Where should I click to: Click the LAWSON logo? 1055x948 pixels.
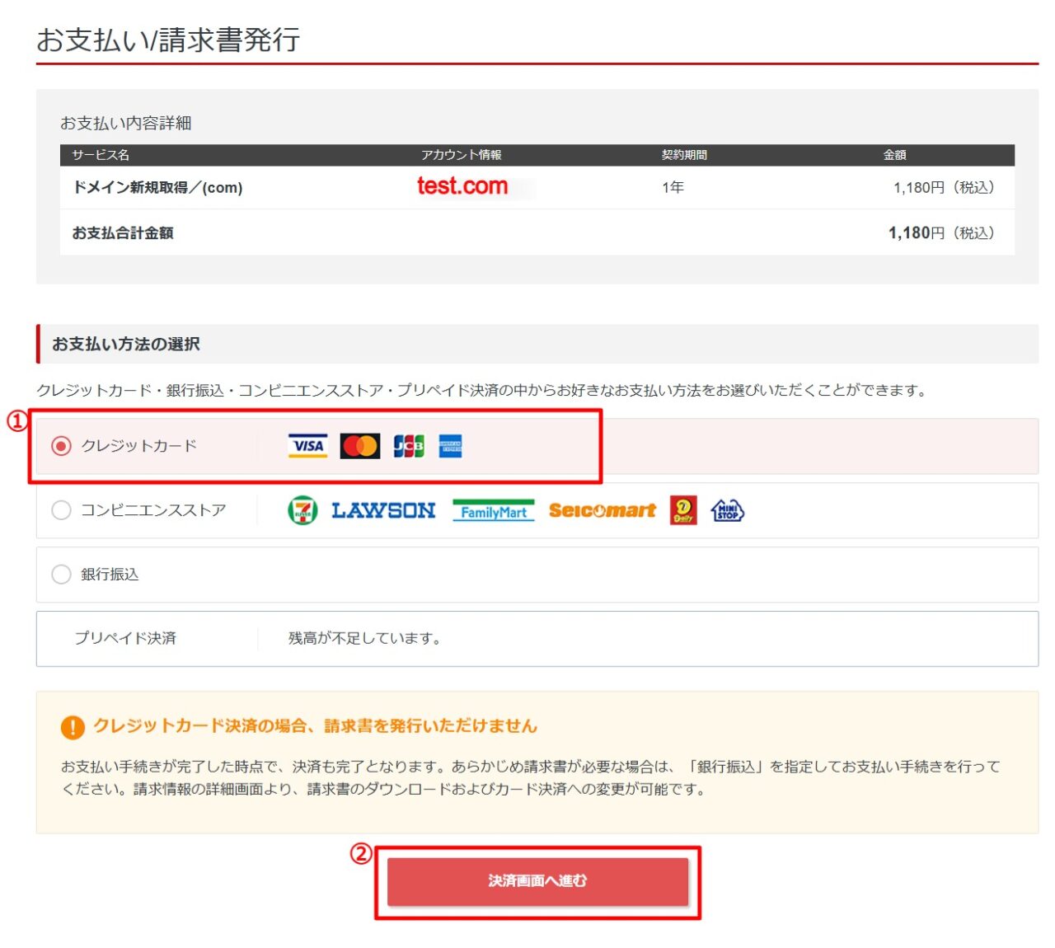pyautogui.click(x=383, y=511)
